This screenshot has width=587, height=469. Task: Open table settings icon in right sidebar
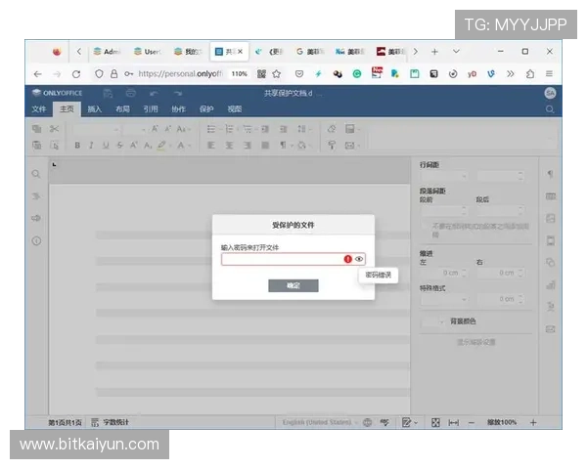pyautogui.click(x=550, y=196)
